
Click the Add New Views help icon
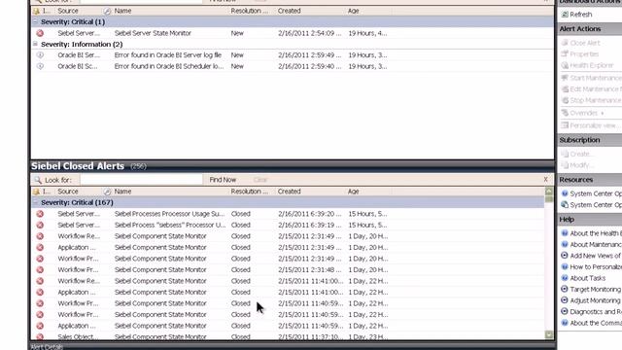point(565,256)
